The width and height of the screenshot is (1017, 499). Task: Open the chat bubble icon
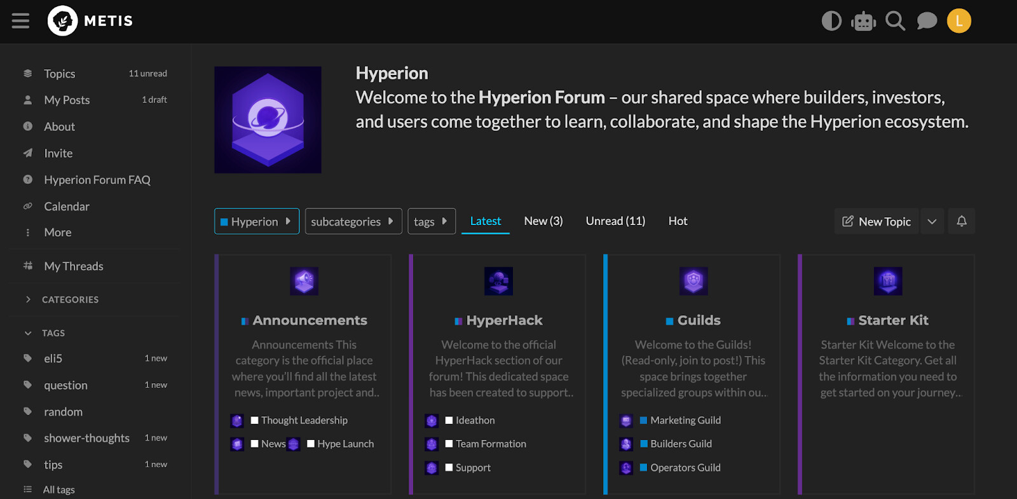coord(927,21)
